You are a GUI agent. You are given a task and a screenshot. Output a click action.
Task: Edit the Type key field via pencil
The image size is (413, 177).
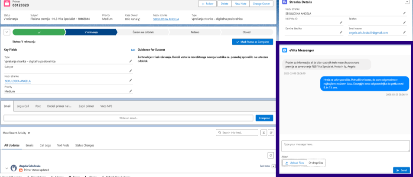[130, 61]
